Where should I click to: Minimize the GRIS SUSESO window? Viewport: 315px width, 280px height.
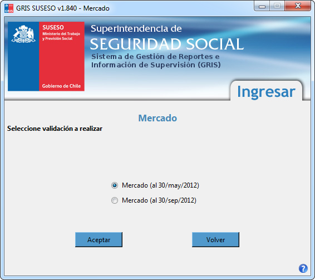(262, 6)
